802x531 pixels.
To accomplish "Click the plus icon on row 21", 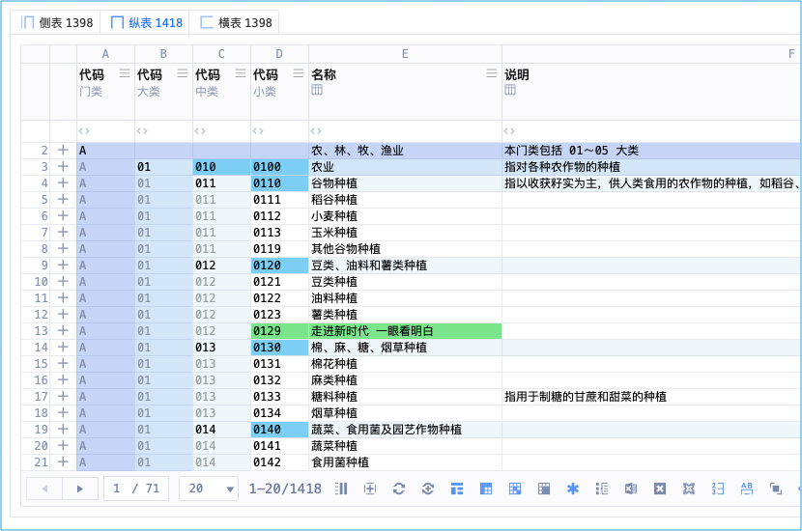I will [x=63, y=462].
